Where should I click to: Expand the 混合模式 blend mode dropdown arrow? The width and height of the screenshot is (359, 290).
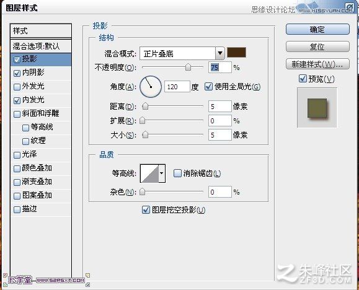[219, 53]
